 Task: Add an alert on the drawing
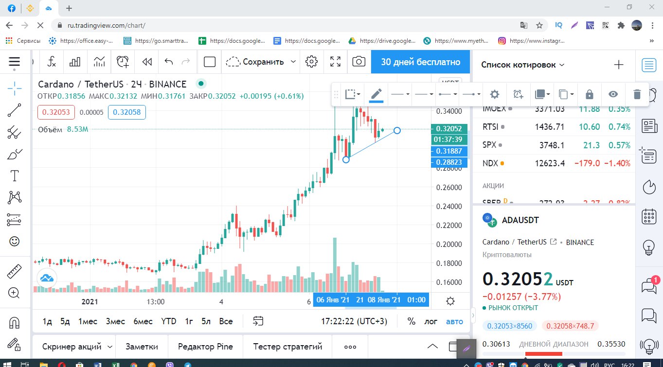click(518, 94)
